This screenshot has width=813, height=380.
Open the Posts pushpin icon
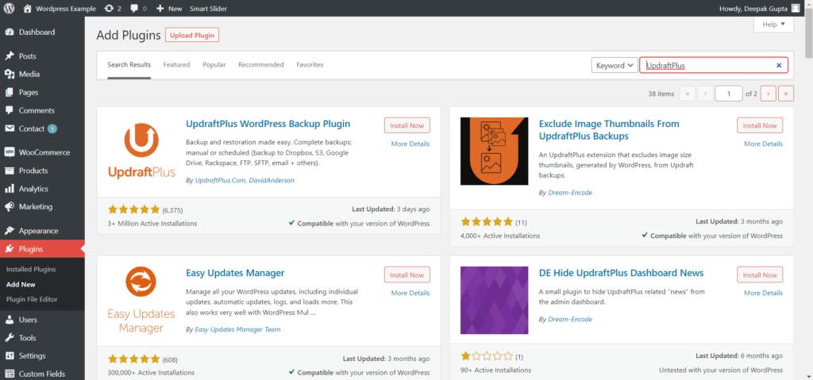click(x=10, y=56)
